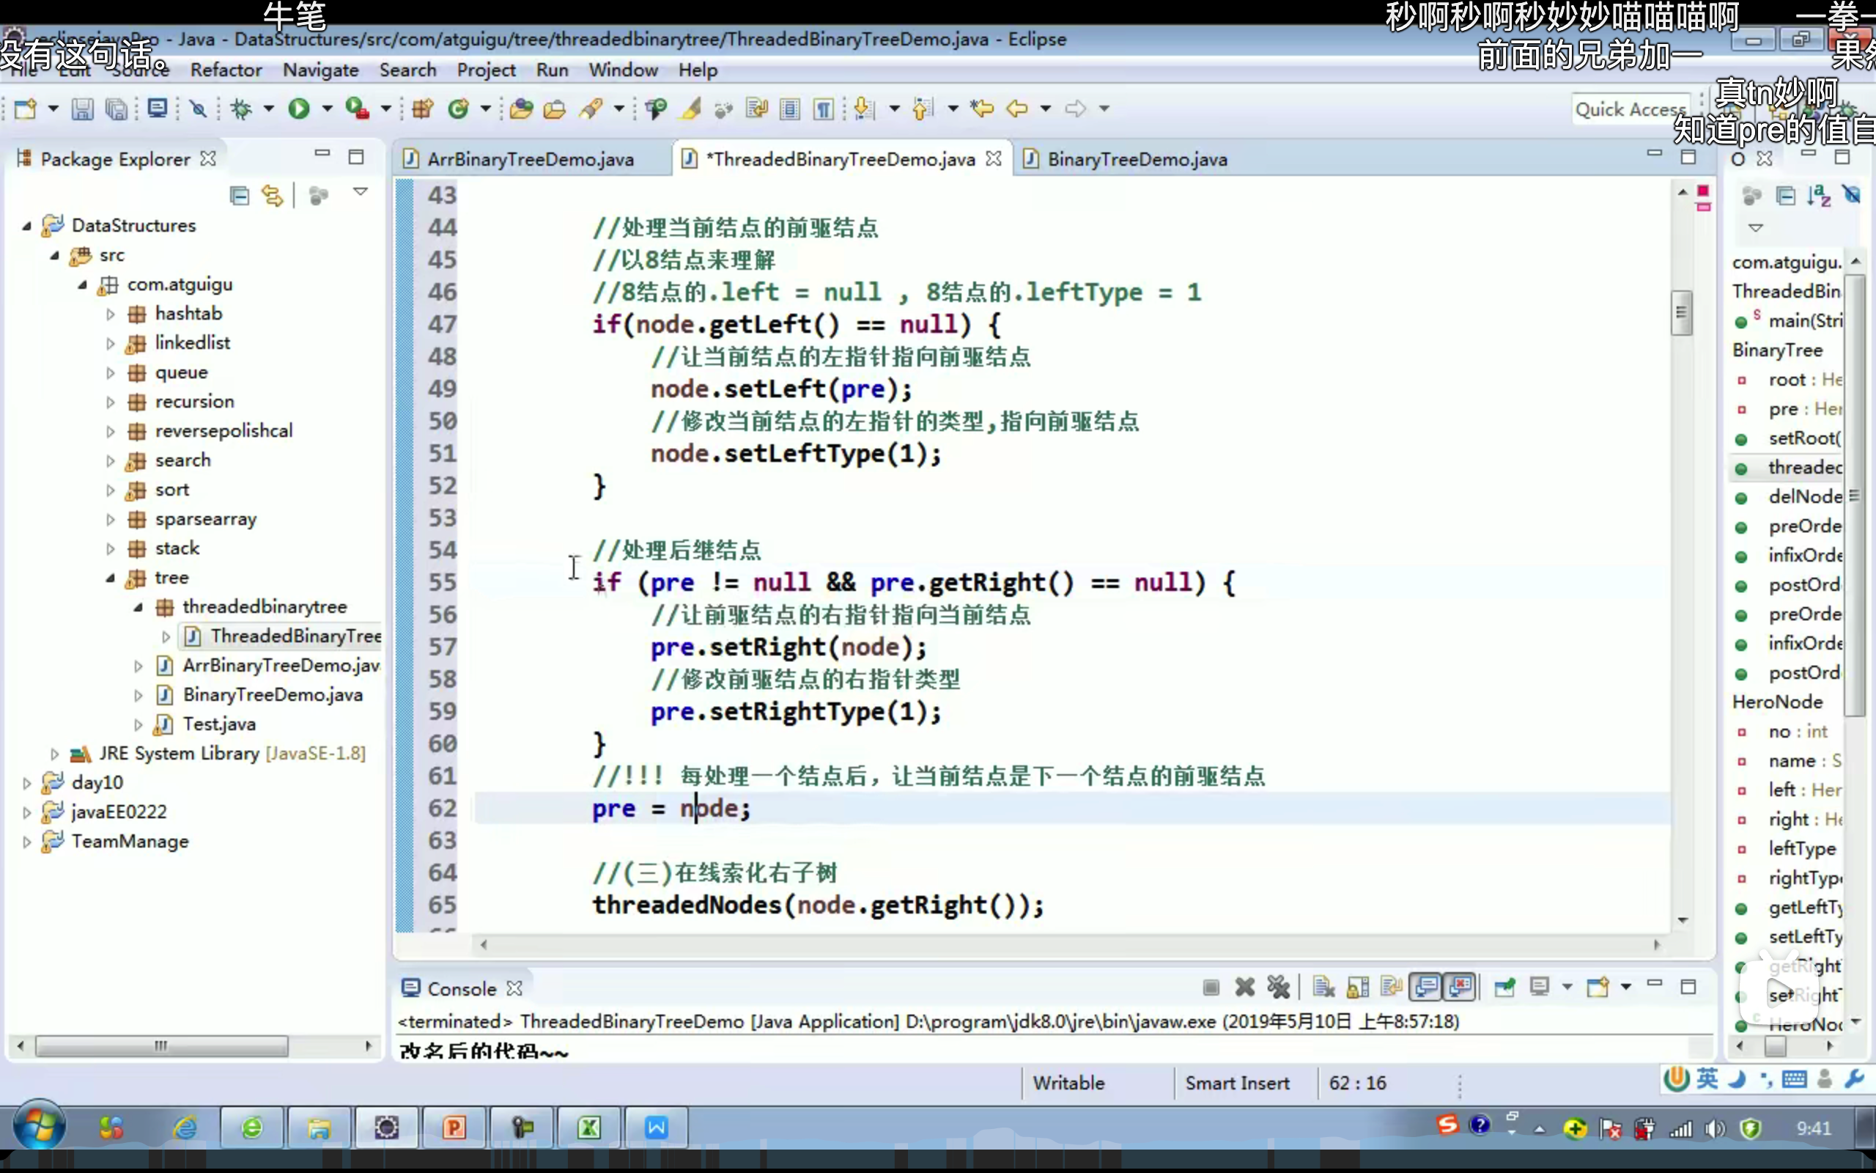Click the Open Console icon
The height and width of the screenshot is (1173, 1876).
pos(1598,987)
